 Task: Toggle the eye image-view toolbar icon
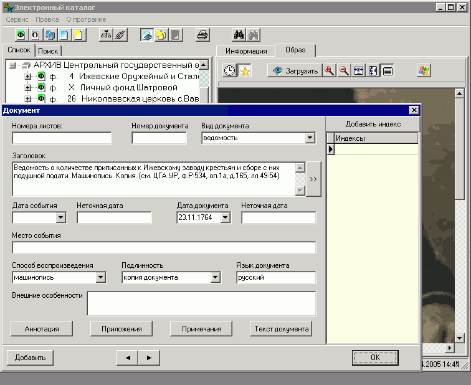[147, 35]
